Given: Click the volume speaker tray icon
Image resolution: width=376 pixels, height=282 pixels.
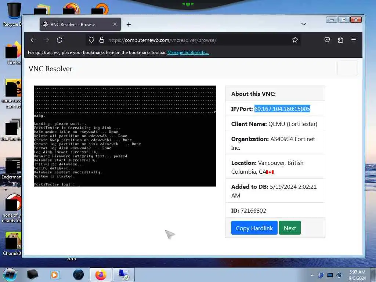Looking at the screenshot, I should point(339,275).
